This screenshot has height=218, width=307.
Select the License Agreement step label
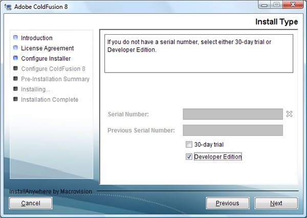[x=48, y=49]
